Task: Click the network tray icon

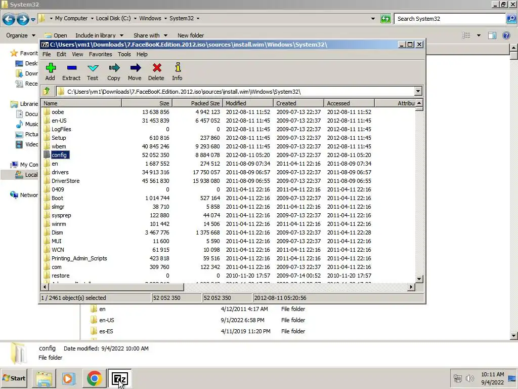Action: click(x=457, y=378)
